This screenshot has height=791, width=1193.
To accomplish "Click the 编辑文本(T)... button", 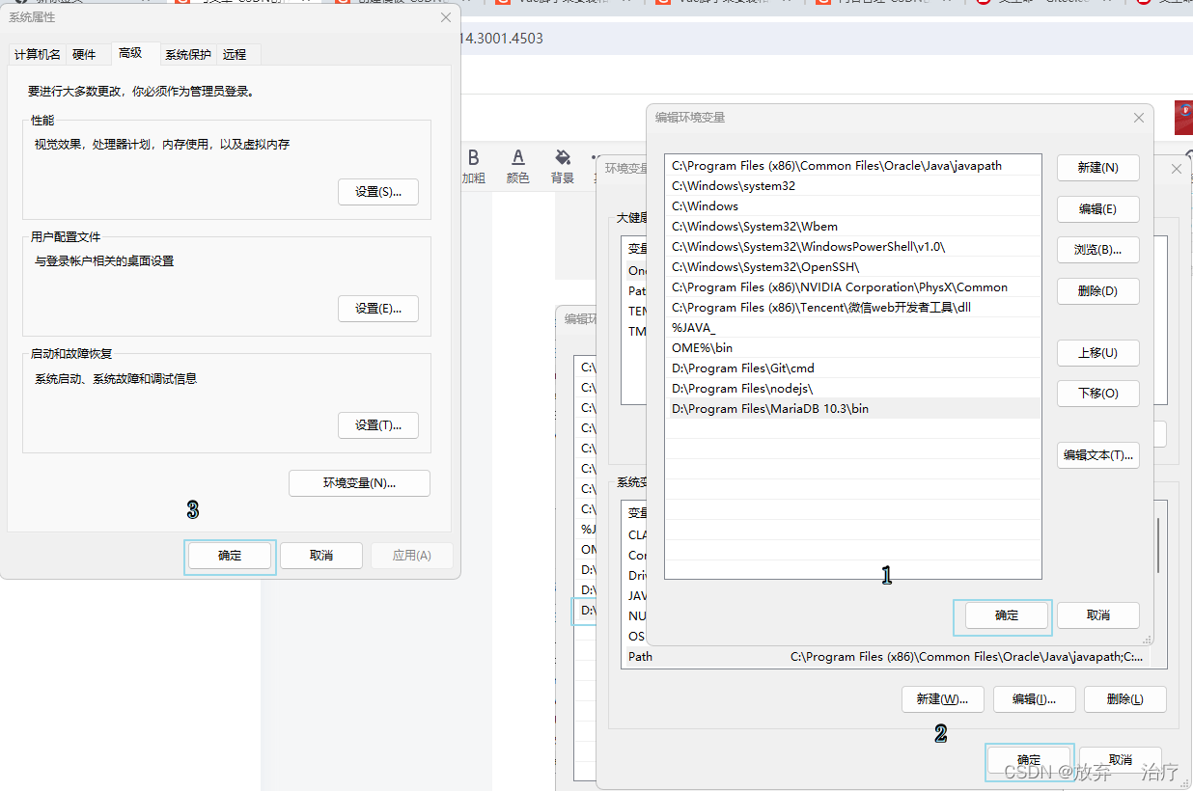I will click(x=1098, y=455).
